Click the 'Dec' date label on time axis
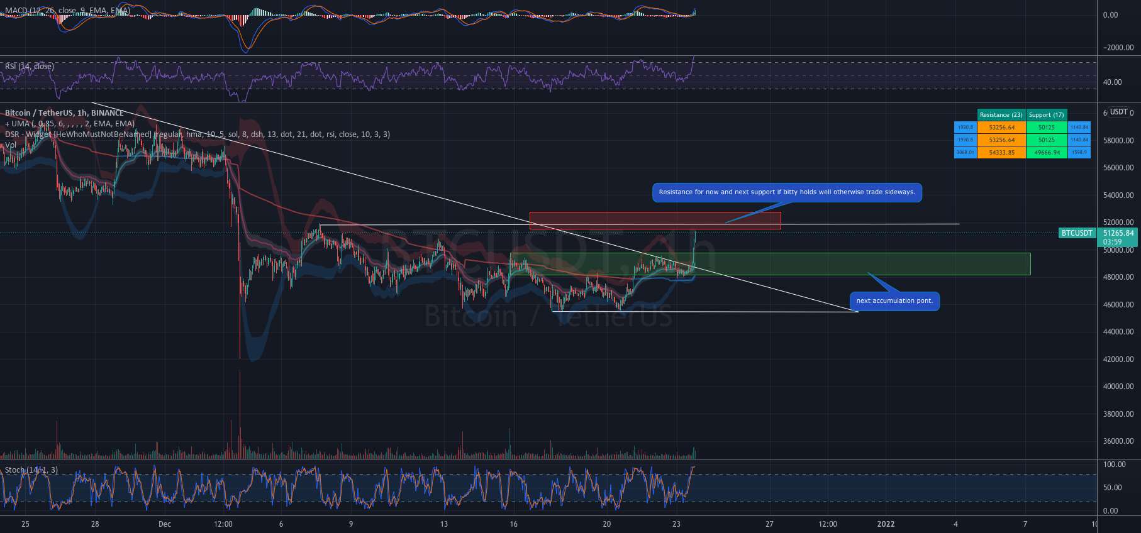Viewport: 1141px width, 533px height. click(165, 524)
